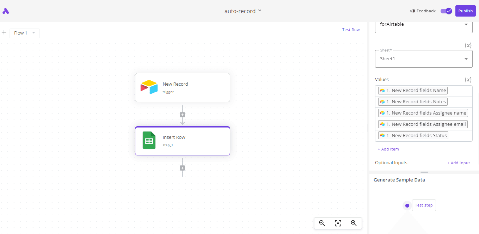The height and width of the screenshot is (234, 479).
Task: Click the Sheets icon in the Name value token
Action: 383,90
